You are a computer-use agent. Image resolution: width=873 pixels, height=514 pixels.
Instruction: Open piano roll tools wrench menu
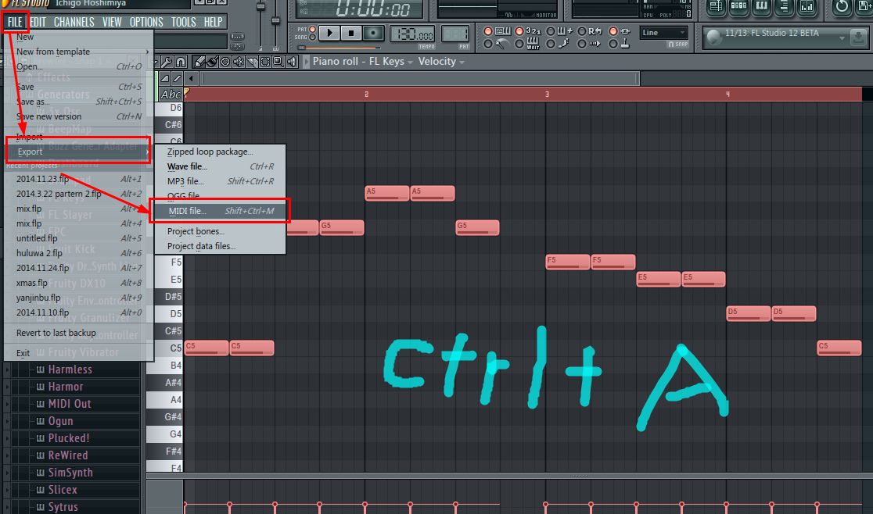click(x=167, y=62)
